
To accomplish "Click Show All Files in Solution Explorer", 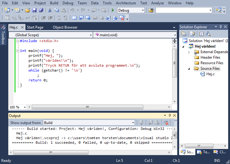I will [193, 34].
